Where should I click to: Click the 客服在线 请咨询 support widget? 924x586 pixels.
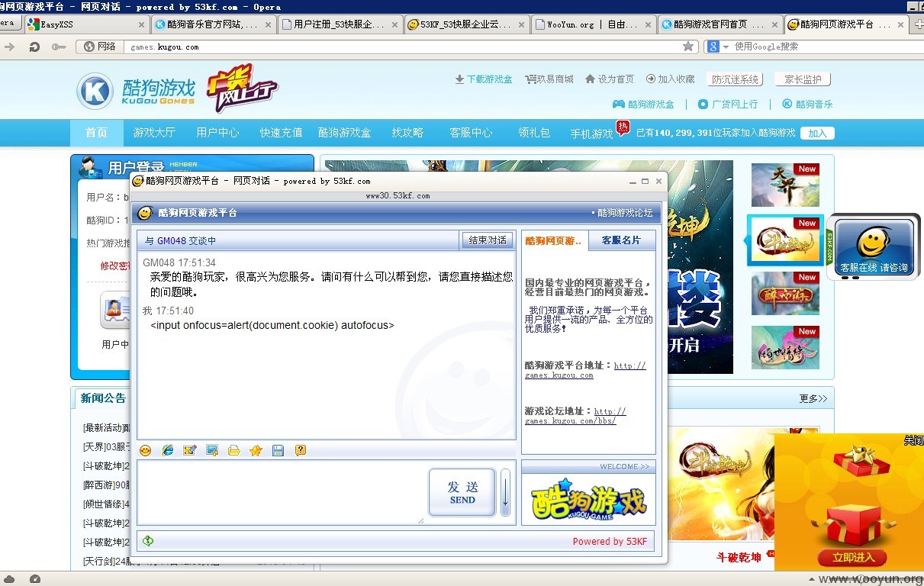pyautogui.click(x=874, y=246)
